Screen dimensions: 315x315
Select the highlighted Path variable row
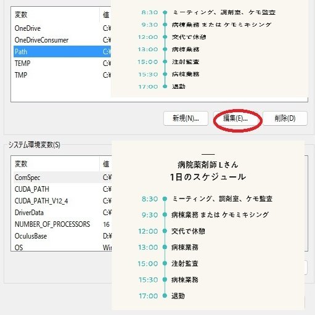62,52
